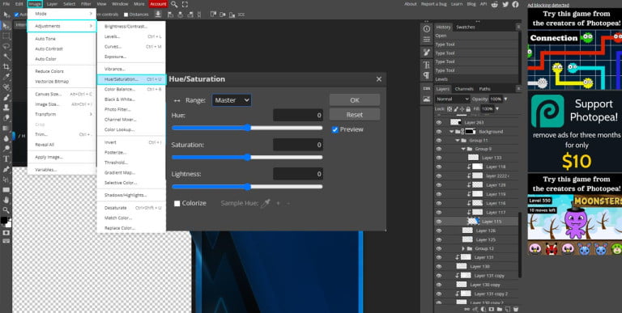Select the Move tool in left toolbar
Viewport: 622px width, 313px height.
[6, 26]
